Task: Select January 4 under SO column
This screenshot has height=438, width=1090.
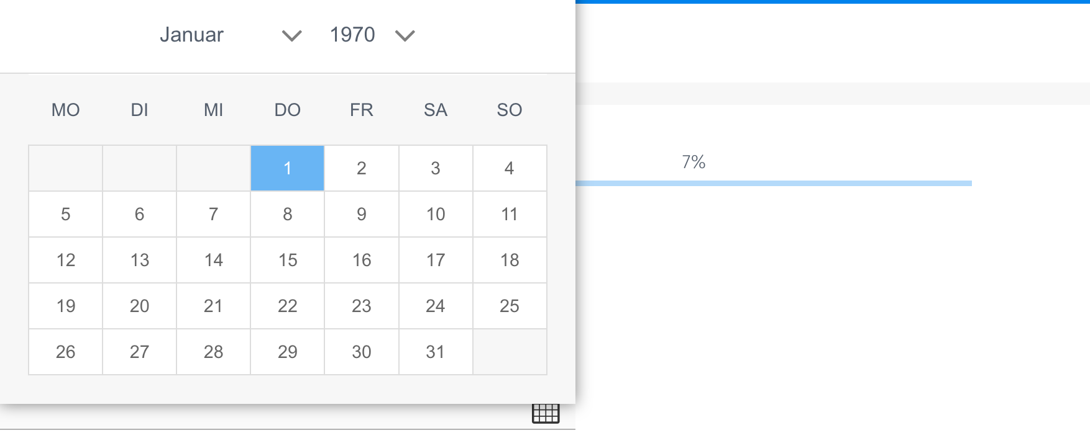Action: click(x=509, y=168)
